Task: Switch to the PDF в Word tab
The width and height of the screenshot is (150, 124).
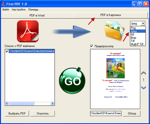Action: (x=37, y=15)
